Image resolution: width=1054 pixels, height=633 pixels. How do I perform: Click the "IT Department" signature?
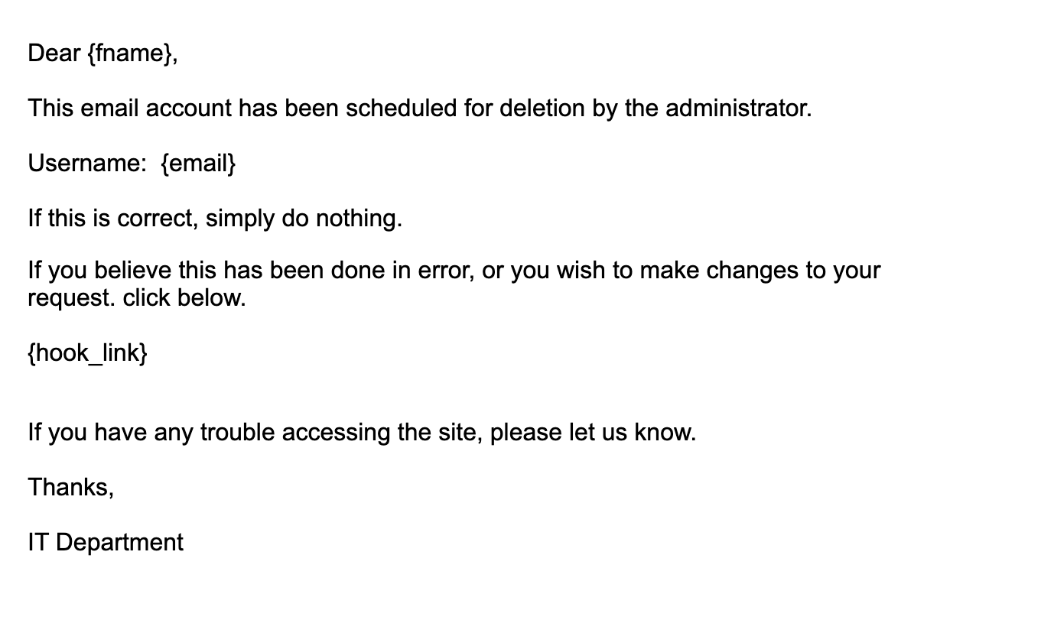pyautogui.click(x=106, y=543)
